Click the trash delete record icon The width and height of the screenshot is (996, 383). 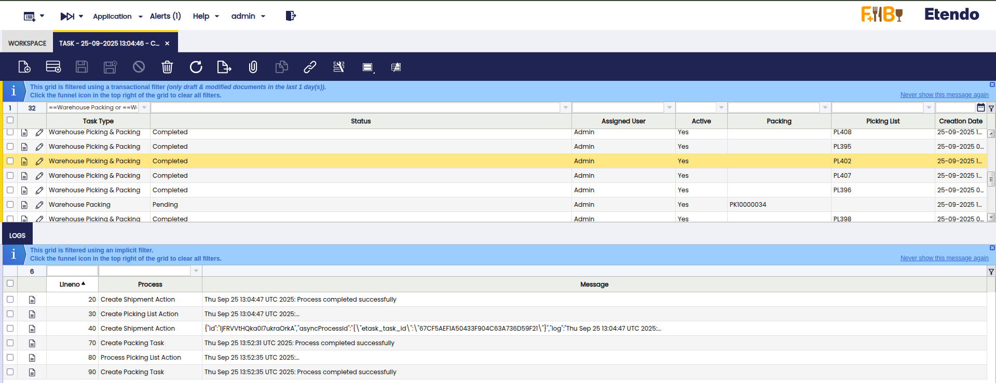click(167, 67)
